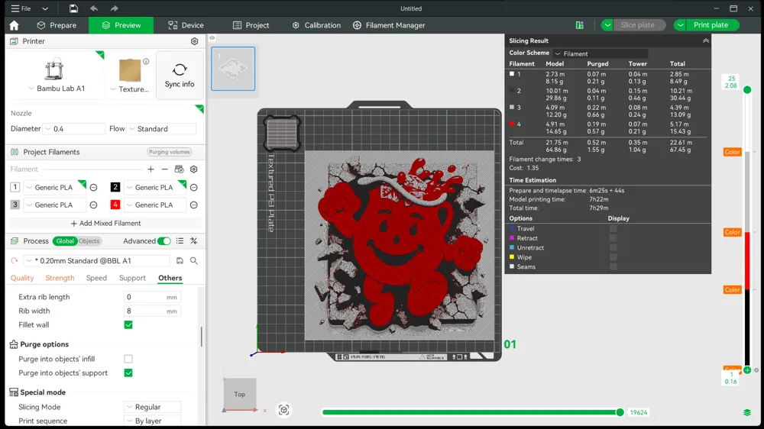Viewport: 764px width, 429px height.
Task: Click the Slice plate button
Action: click(x=638, y=25)
